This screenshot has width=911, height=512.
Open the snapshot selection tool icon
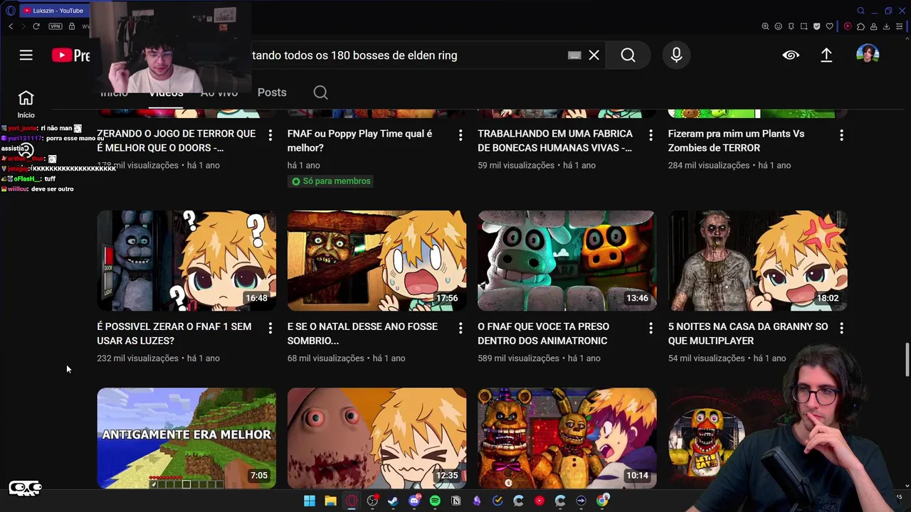click(804, 26)
